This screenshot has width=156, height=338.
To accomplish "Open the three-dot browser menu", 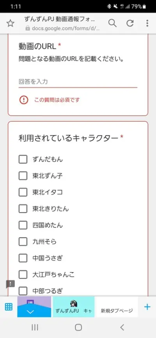I will [x=147, y=23].
